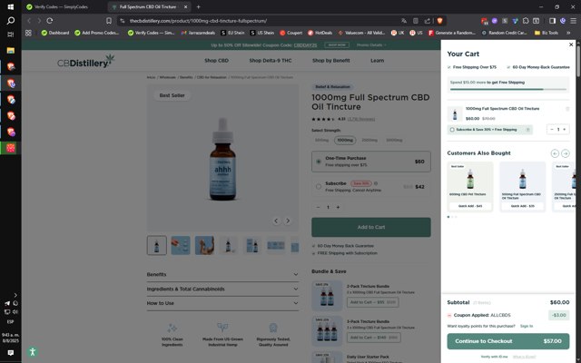Quick add the 500mg Full Spectrum tincture
The width and height of the screenshot is (581, 363).
point(523,206)
